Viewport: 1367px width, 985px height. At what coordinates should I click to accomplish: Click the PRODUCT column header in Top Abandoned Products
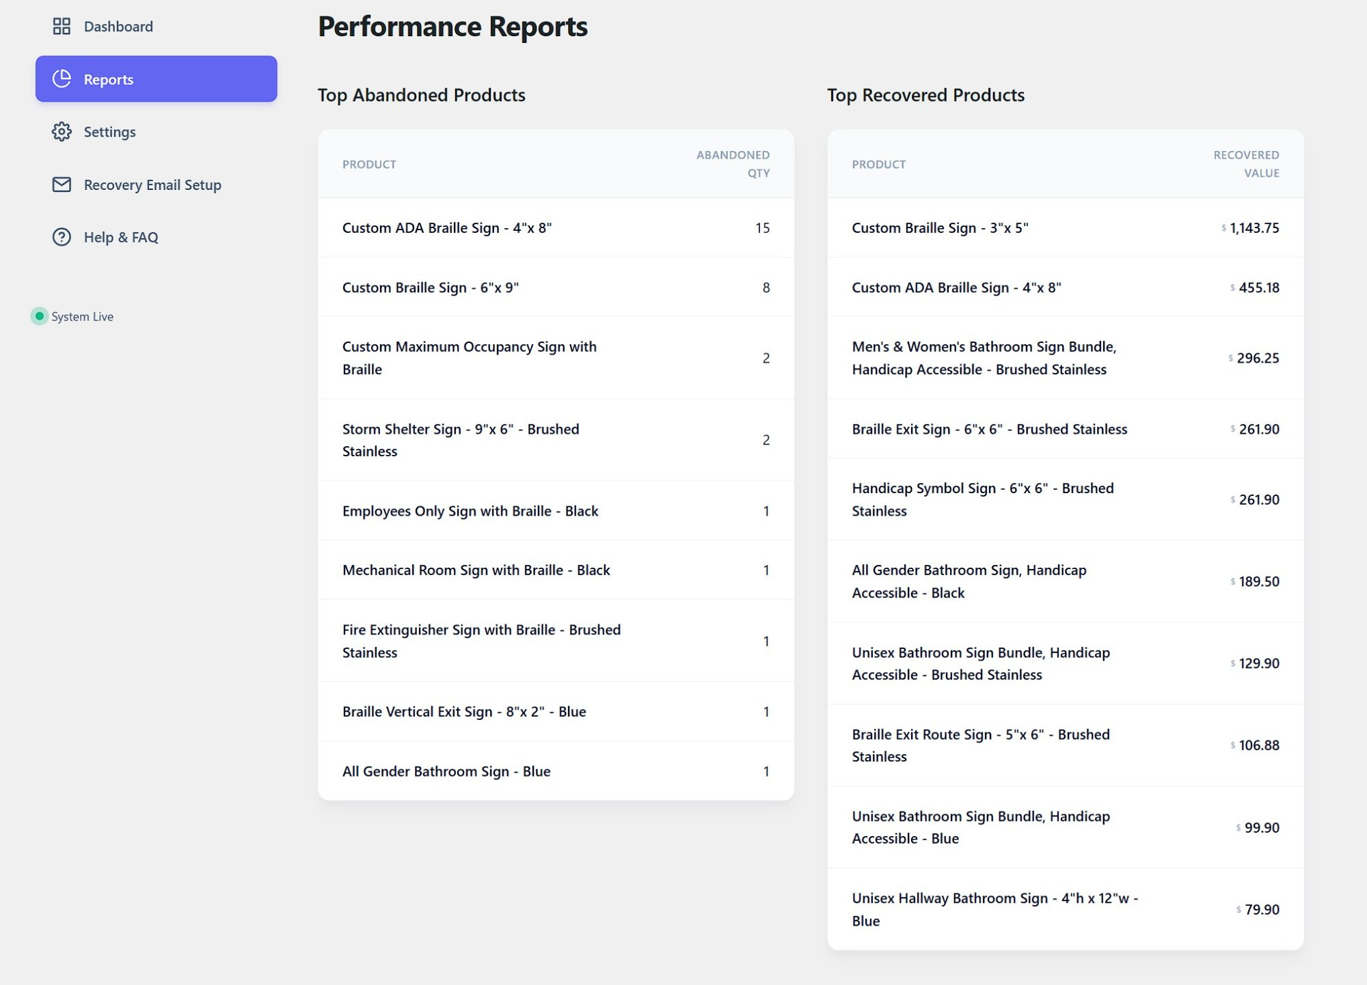(x=369, y=164)
